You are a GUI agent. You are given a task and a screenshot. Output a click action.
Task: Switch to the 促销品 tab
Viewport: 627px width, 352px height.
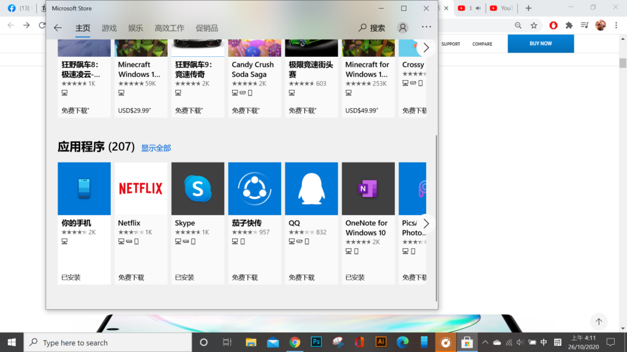coord(207,28)
